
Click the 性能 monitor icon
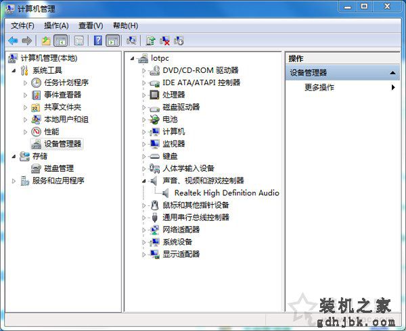click(x=36, y=132)
